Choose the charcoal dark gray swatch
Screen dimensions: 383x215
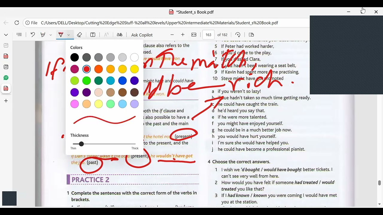[x=86, y=57]
